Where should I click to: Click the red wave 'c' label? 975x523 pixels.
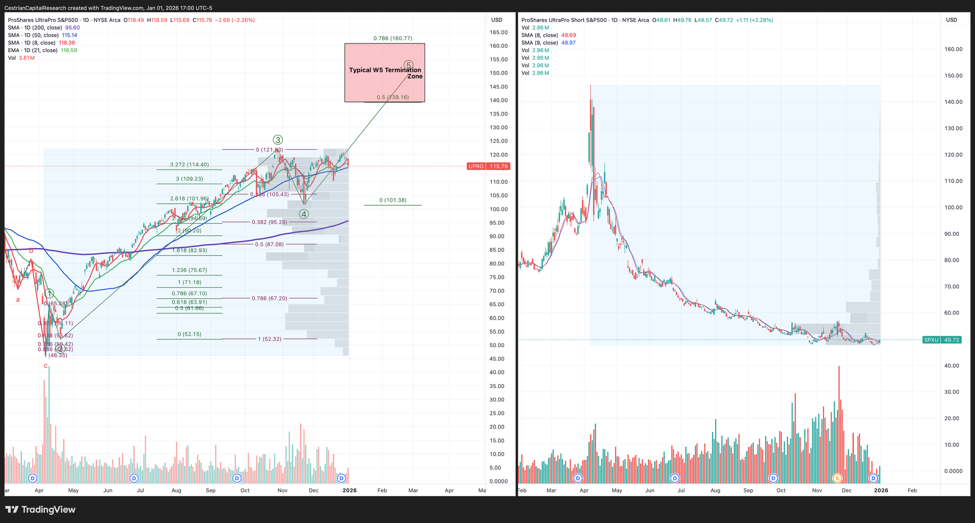tap(46, 366)
